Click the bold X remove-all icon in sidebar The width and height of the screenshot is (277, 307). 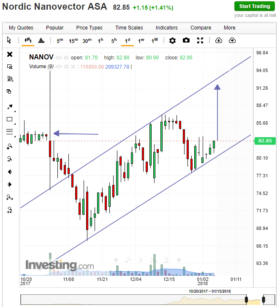tap(10, 54)
